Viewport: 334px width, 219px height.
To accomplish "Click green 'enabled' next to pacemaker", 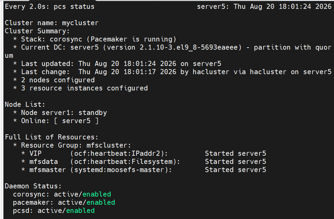I will pos(101,202).
